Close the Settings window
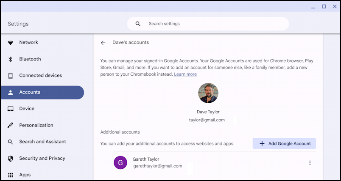Screen dimensions: 341x181 tap(335, 6)
